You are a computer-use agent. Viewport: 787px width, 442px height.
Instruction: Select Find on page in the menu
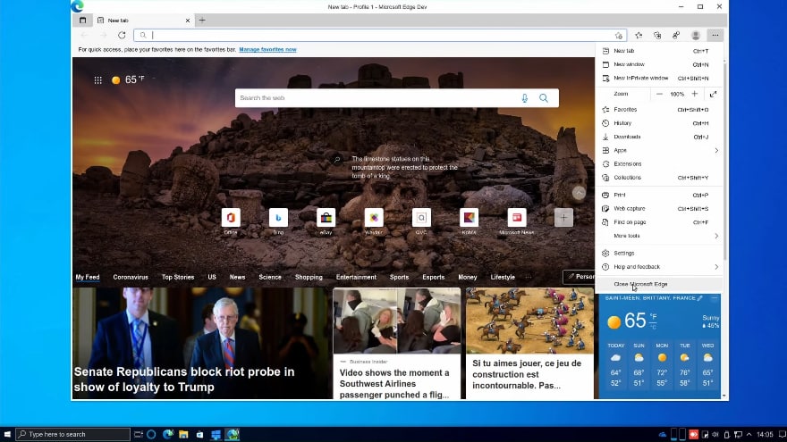pyautogui.click(x=658, y=222)
